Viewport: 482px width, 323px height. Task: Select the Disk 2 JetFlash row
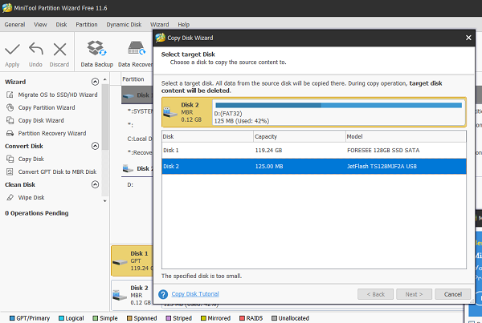click(313, 166)
